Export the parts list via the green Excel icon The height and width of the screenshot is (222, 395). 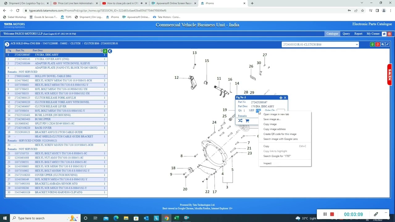[372, 44]
